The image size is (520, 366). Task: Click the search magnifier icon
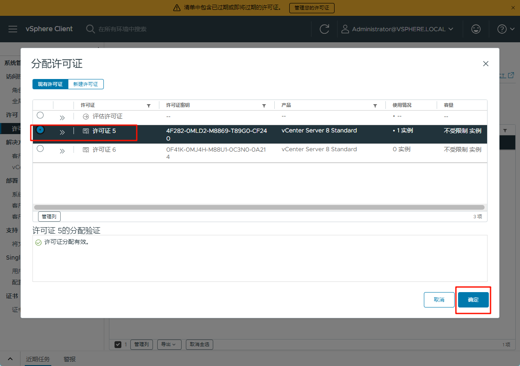(x=91, y=29)
